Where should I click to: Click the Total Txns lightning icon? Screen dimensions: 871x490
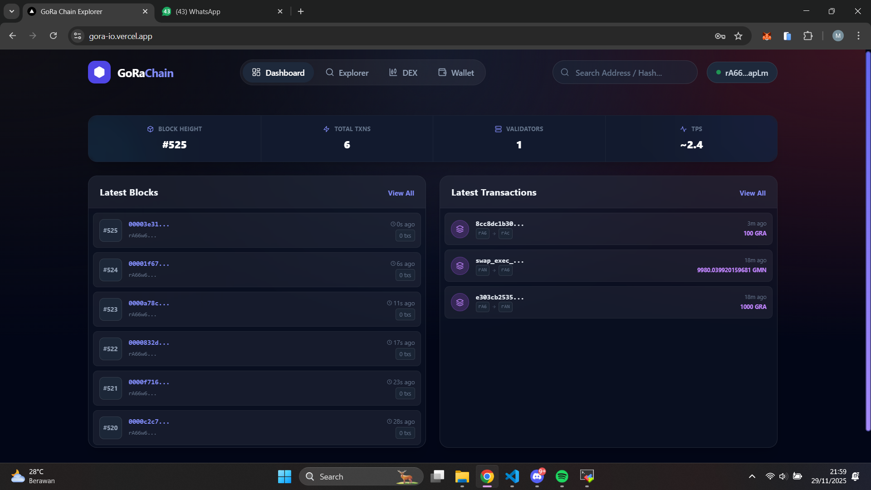(326, 129)
